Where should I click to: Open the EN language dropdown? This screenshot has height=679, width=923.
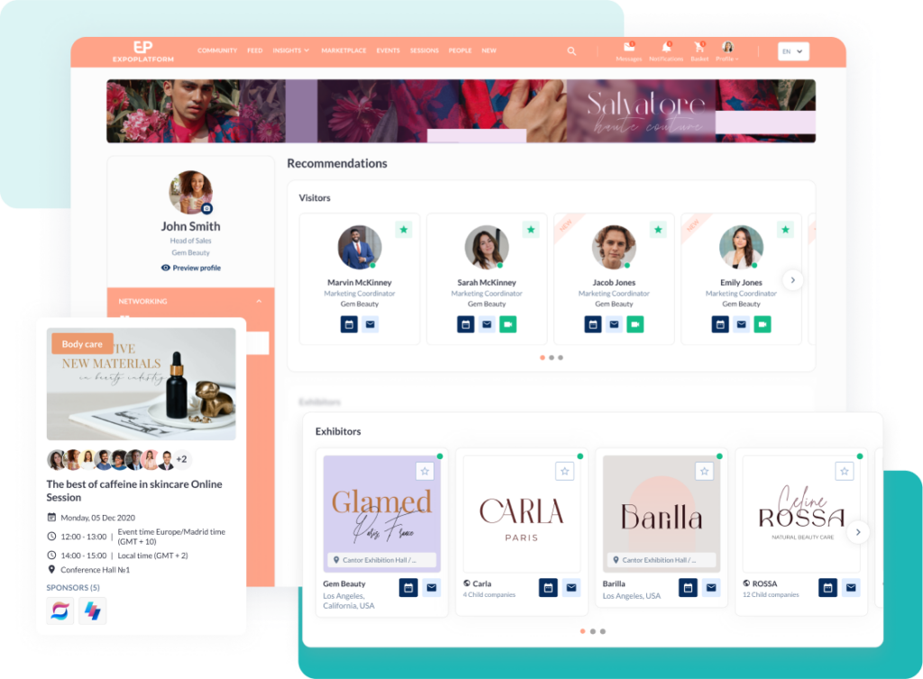pyautogui.click(x=793, y=51)
